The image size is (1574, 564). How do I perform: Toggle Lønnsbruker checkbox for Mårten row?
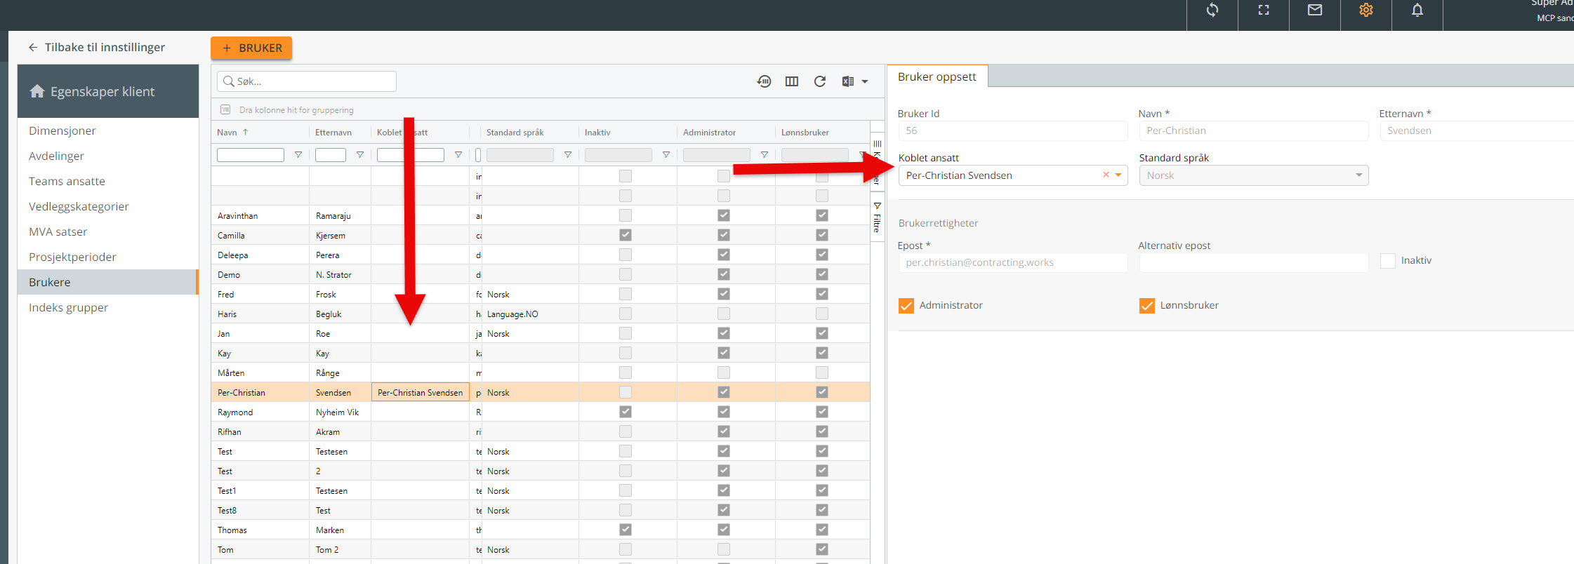click(822, 372)
